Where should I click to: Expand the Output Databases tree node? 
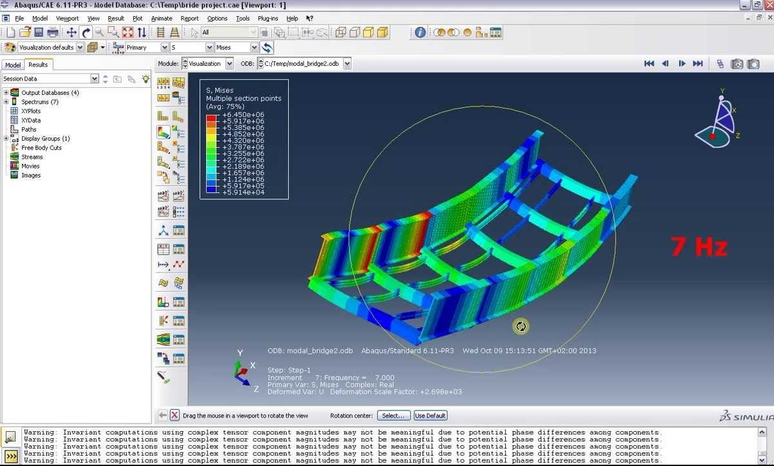pyautogui.click(x=5, y=92)
